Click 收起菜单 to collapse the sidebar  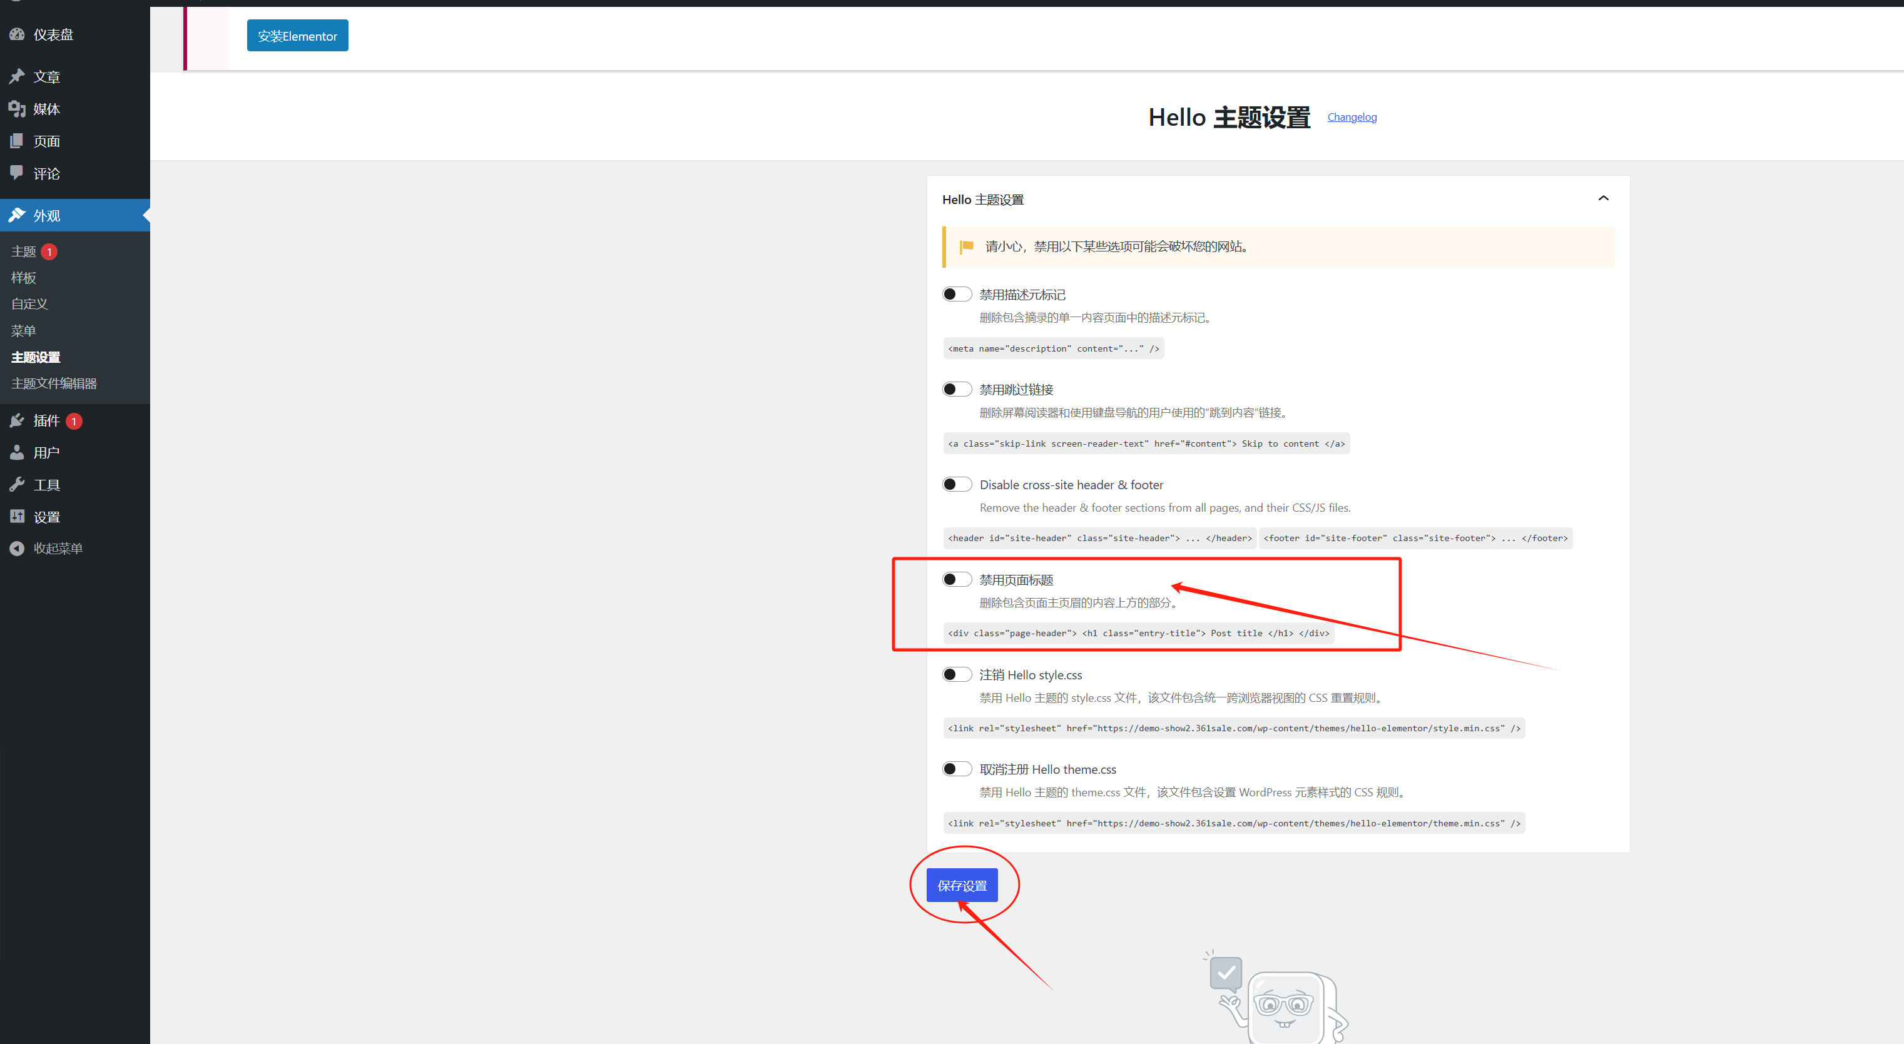58,547
